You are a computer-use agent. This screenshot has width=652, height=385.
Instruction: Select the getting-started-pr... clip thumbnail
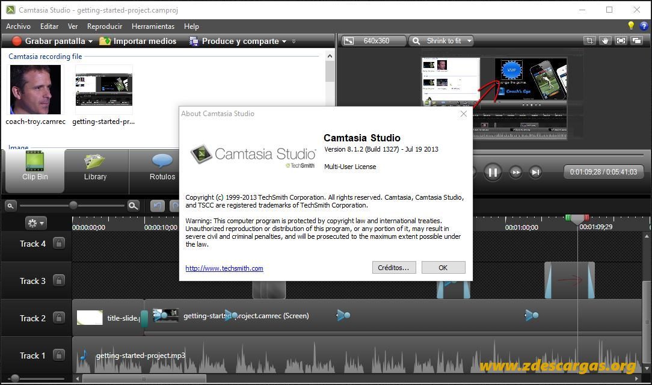click(x=104, y=90)
